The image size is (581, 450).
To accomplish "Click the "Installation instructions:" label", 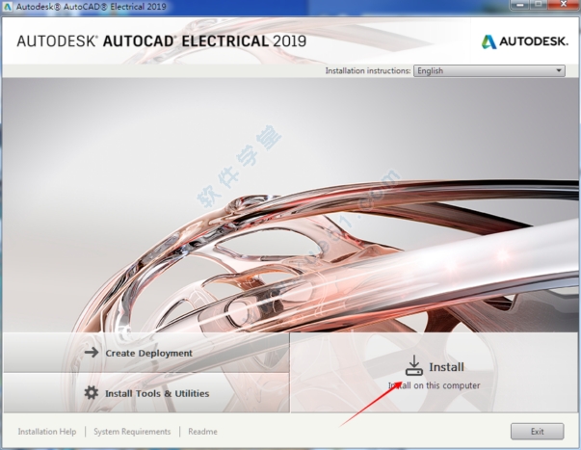I will (368, 70).
